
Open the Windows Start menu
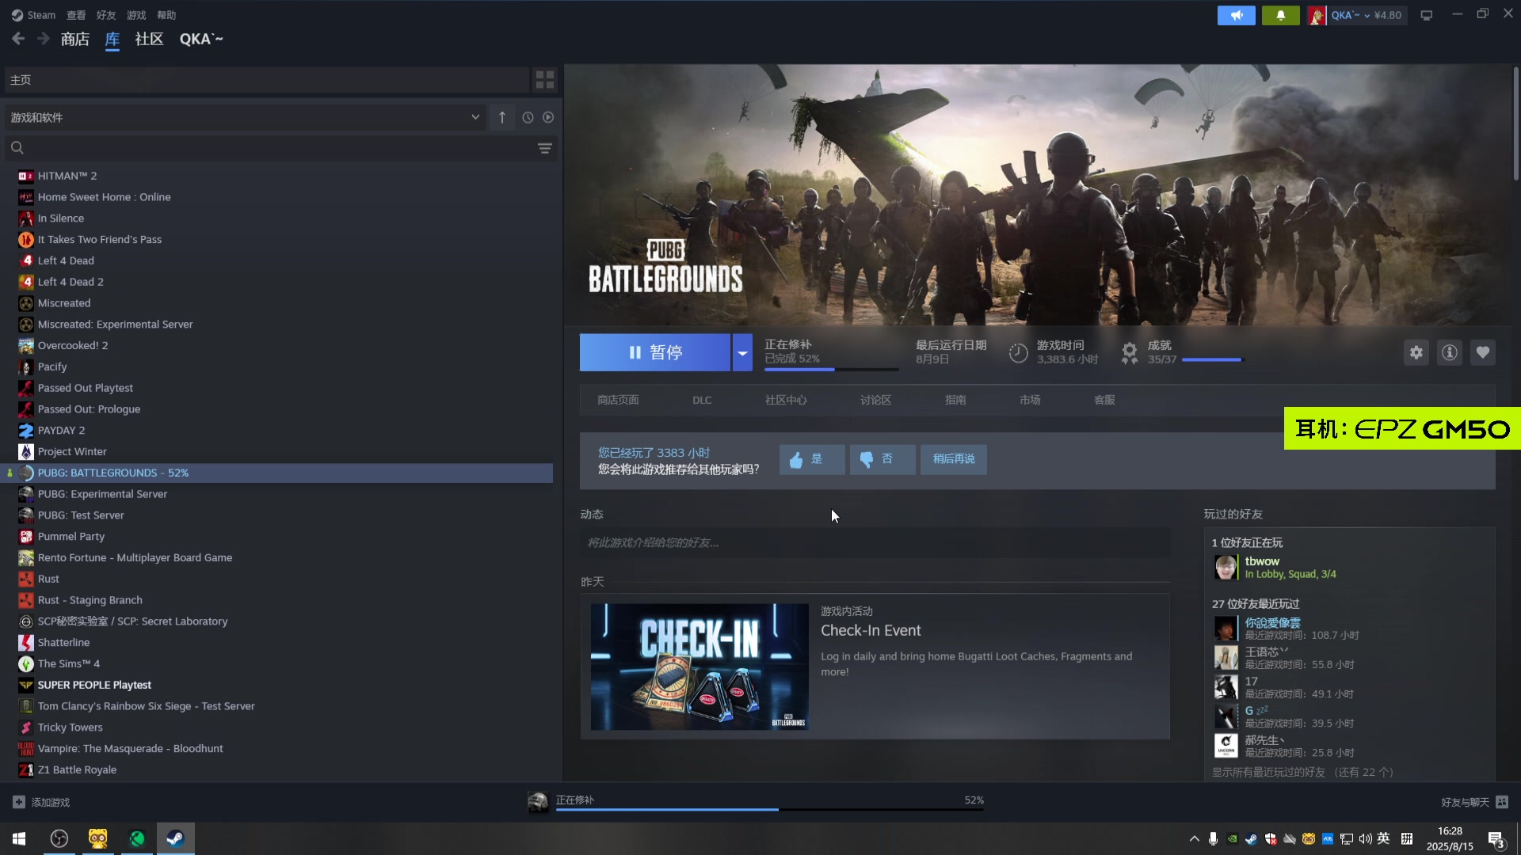coord(19,838)
